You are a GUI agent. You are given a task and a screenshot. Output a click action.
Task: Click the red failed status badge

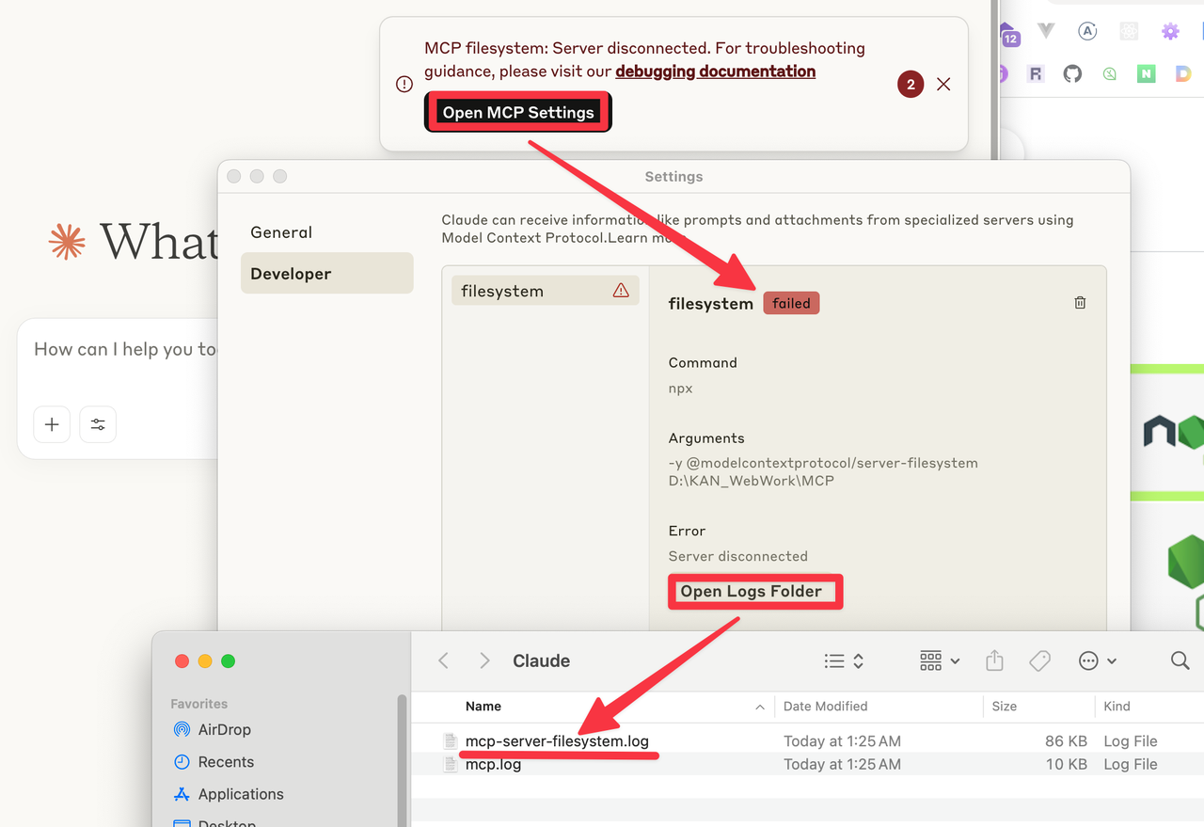(791, 303)
